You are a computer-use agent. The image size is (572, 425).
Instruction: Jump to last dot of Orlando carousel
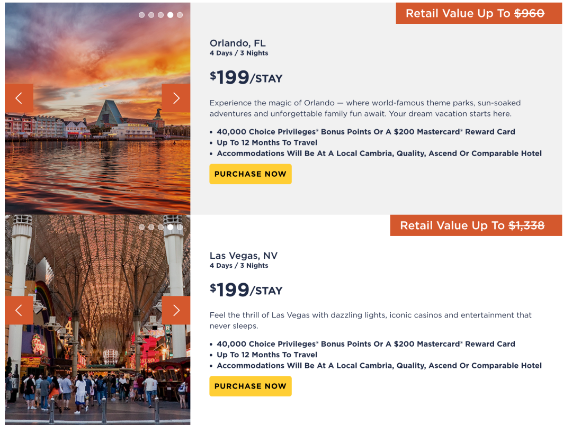pos(180,15)
